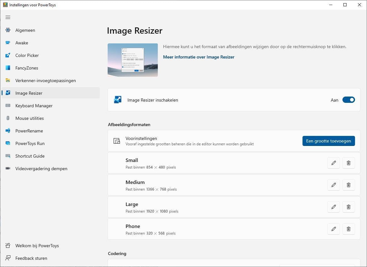Open the Algemeen settings page
The image size is (367, 267).
pos(25,30)
